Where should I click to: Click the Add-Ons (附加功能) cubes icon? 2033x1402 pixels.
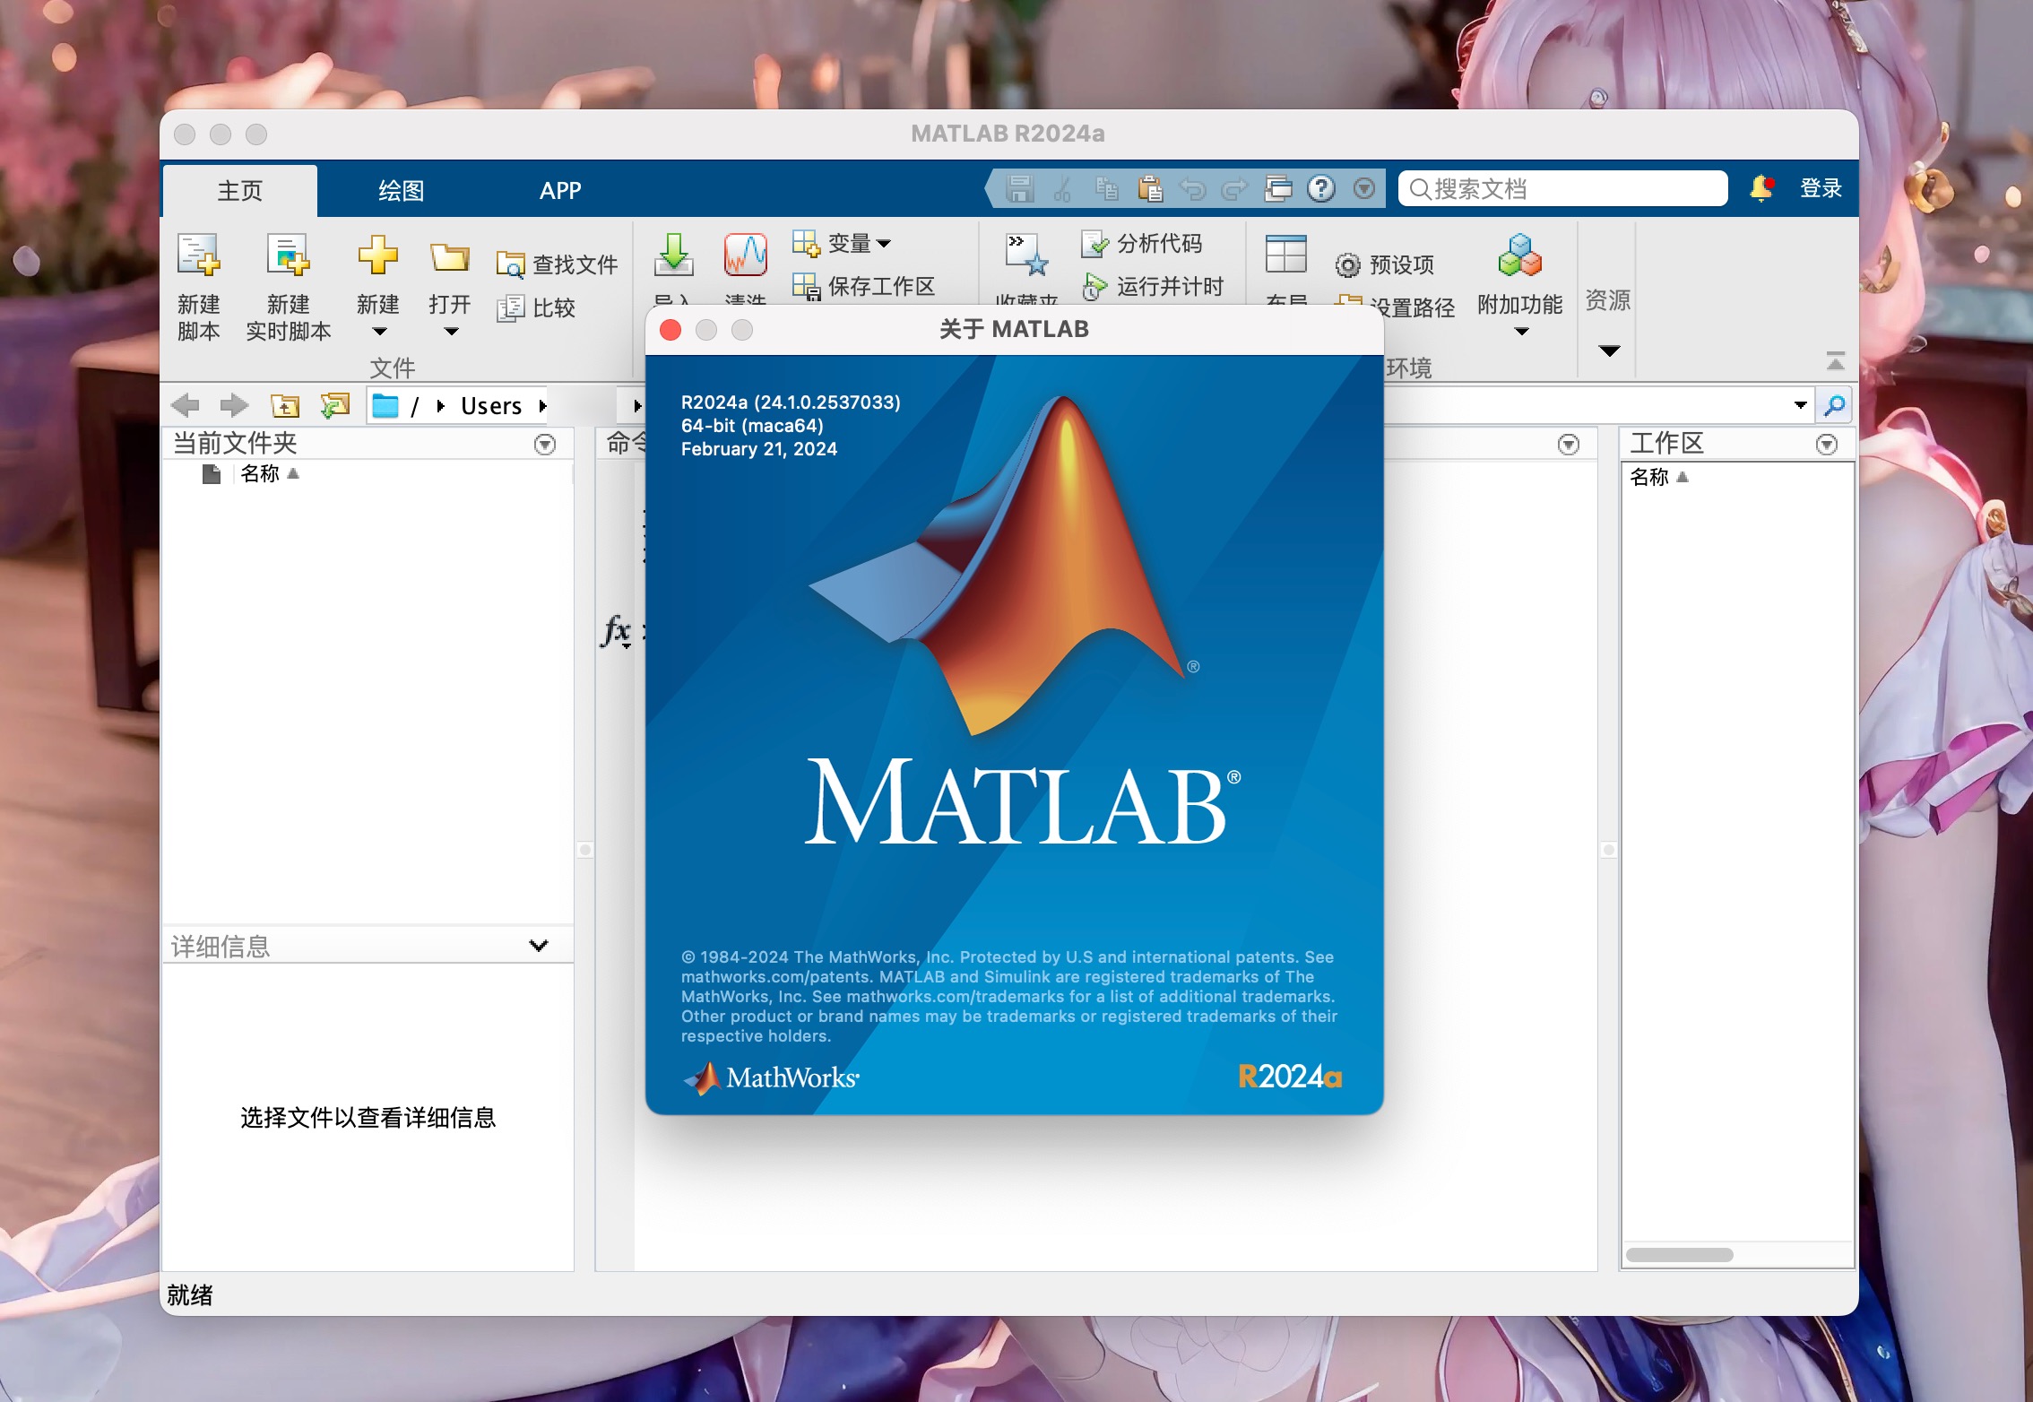[x=1519, y=255]
